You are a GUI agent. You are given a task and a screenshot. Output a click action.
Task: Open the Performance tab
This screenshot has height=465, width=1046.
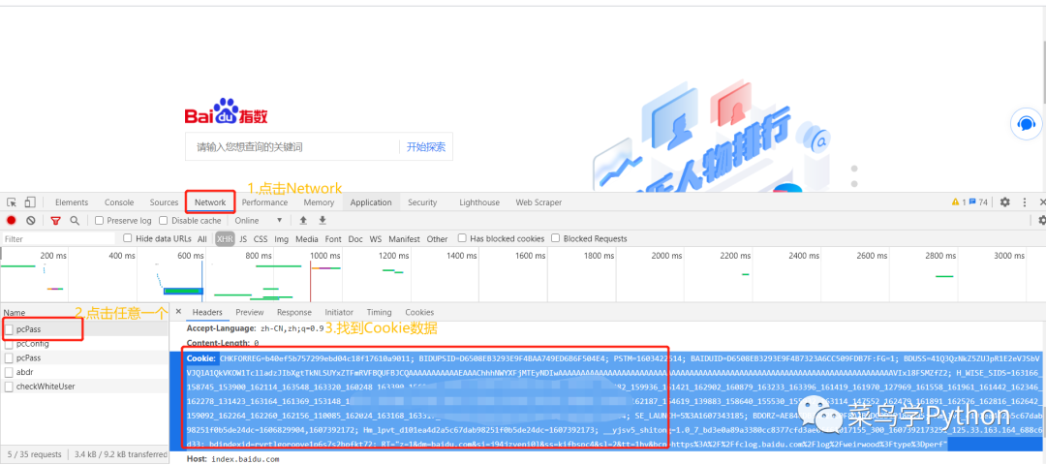[x=264, y=202]
